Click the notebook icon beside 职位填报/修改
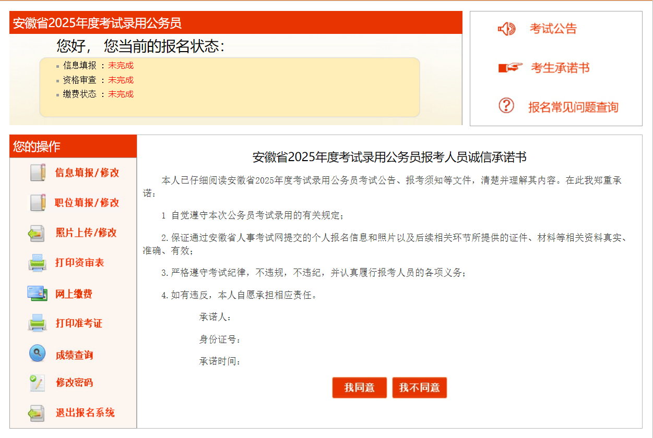Viewport: 653px width, 438px height. click(38, 202)
